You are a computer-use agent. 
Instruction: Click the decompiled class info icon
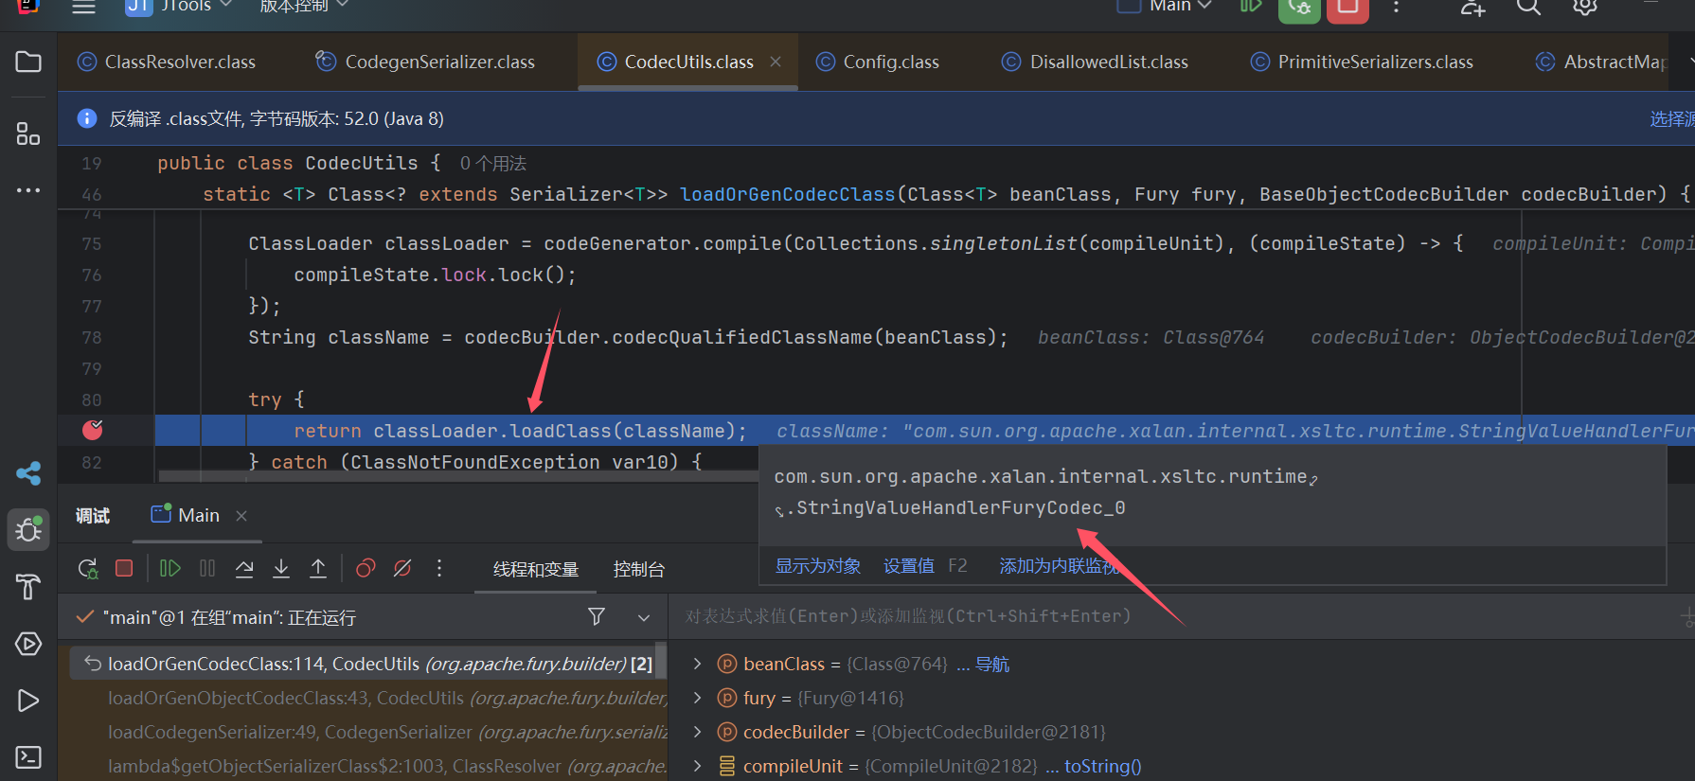tap(87, 118)
